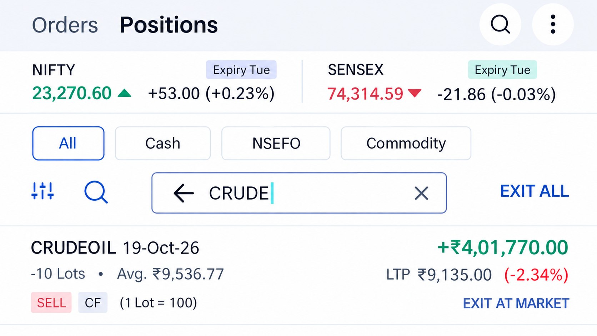
Task: Focus the CRUDE search input field
Action: [x=299, y=193]
